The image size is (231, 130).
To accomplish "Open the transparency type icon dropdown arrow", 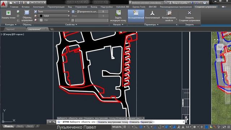I will pos(76,12).
